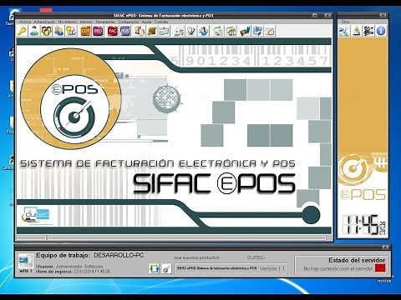
Task: Open the Configuración menu
Action: (x=129, y=22)
